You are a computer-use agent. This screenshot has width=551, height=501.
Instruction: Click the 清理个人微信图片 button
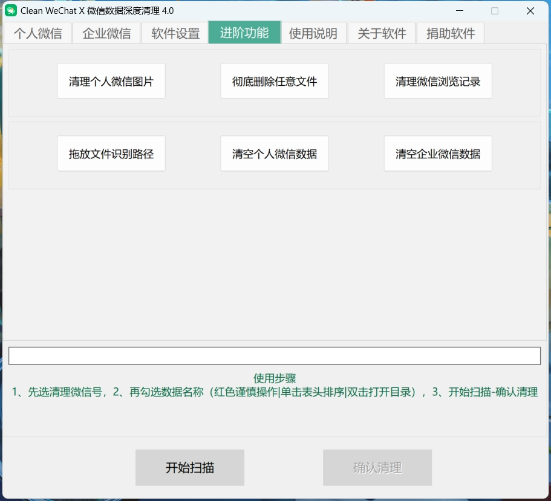pyautogui.click(x=111, y=81)
